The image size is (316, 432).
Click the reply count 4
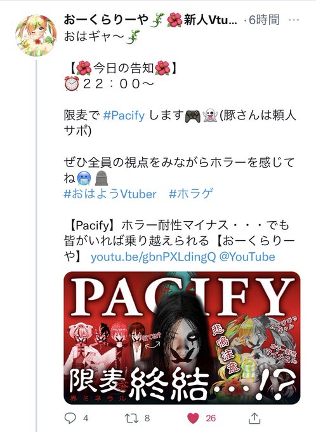pos(86,419)
